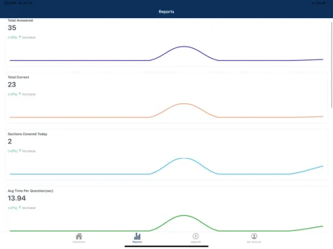Tap the Avg Time increase arrow icon

coord(20,207)
